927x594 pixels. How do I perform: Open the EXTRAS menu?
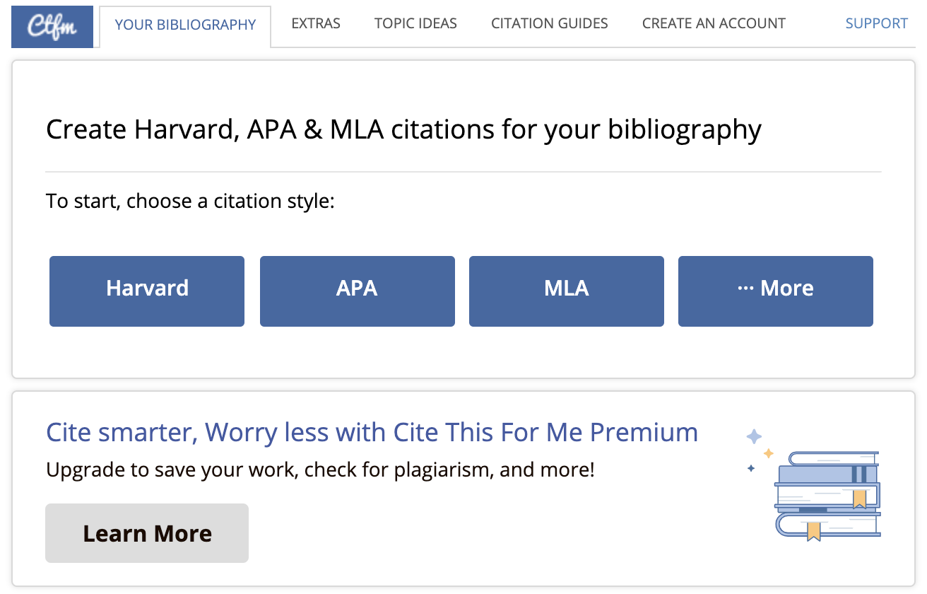[x=316, y=23]
